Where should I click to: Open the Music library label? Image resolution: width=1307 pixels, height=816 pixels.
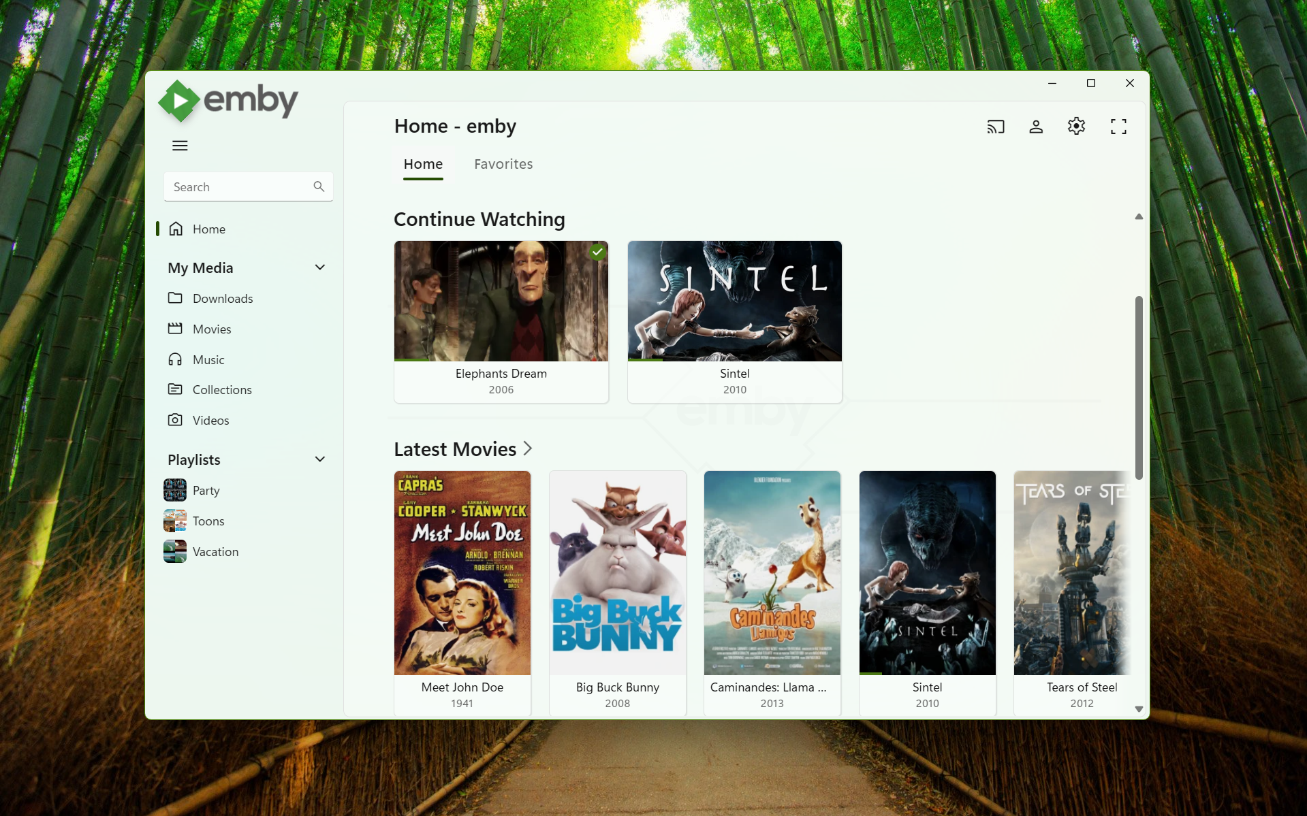point(208,359)
